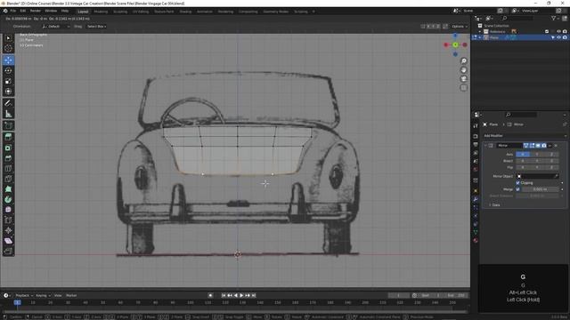
Task: Choose the Add Cube tool
Action: pyautogui.click(x=8, y=125)
